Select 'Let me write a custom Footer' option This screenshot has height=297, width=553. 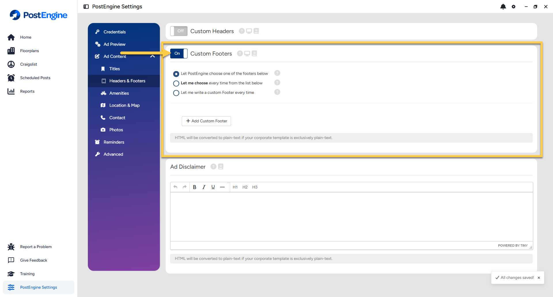pyautogui.click(x=176, y=93)
